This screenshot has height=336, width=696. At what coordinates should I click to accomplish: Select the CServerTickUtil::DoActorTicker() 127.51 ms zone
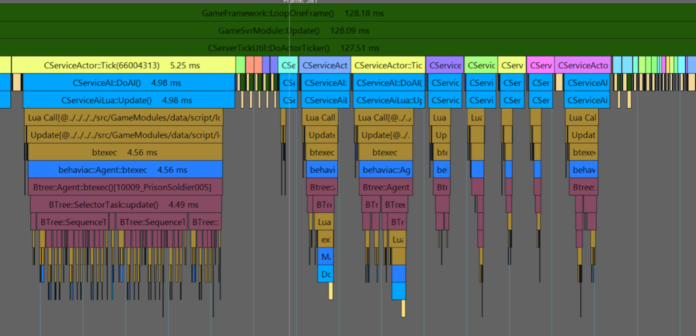(348, 48)
